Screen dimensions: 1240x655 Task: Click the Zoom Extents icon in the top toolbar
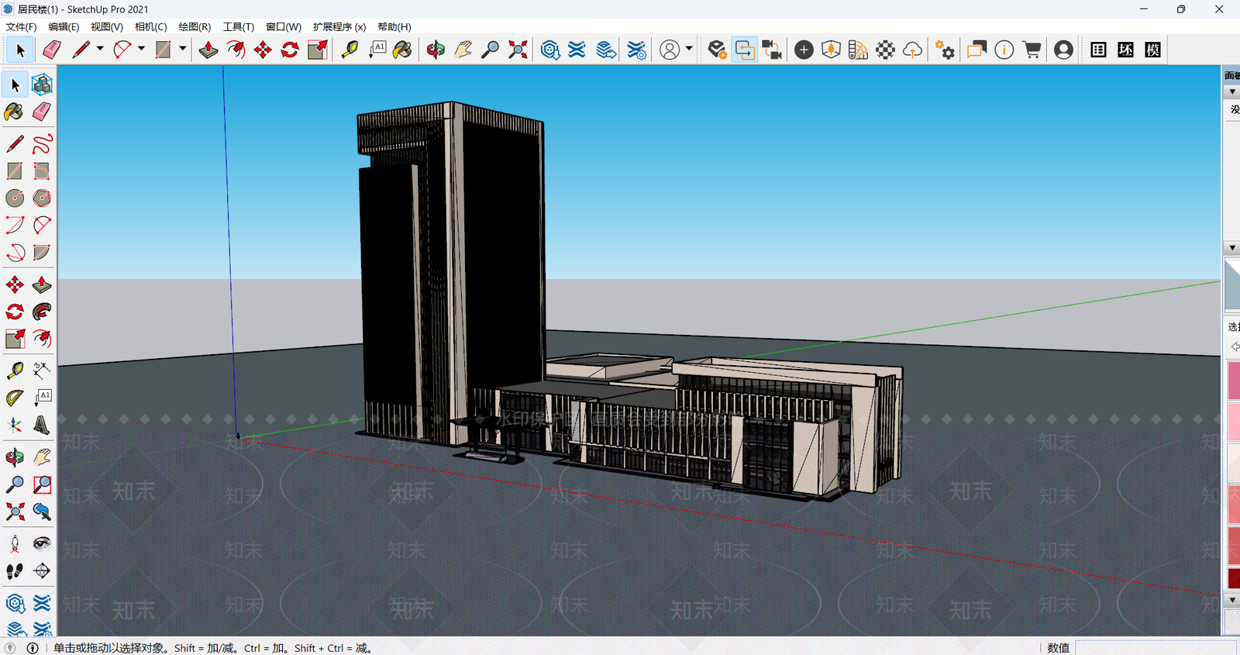[x=518, y=50]
